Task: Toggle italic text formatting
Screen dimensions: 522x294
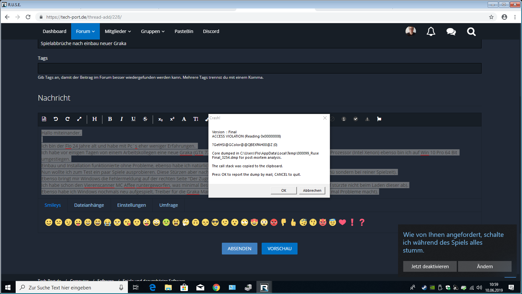Action: [x=122, y=119]
